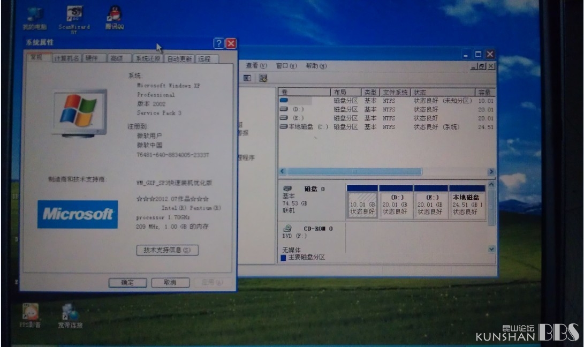The image size is (584, 347).
Task: Click the horizontal scrollbar thumb in the volume list
Action: (354, 171)
